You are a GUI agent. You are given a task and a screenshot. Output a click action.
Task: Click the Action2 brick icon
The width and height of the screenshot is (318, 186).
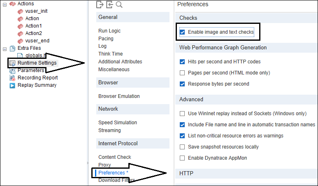coord(20,33)
